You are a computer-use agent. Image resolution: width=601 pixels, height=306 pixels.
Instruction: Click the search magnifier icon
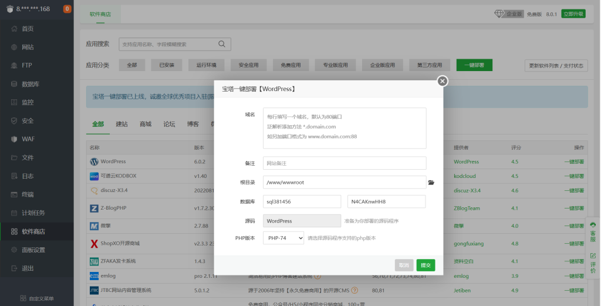click(222, 44)
